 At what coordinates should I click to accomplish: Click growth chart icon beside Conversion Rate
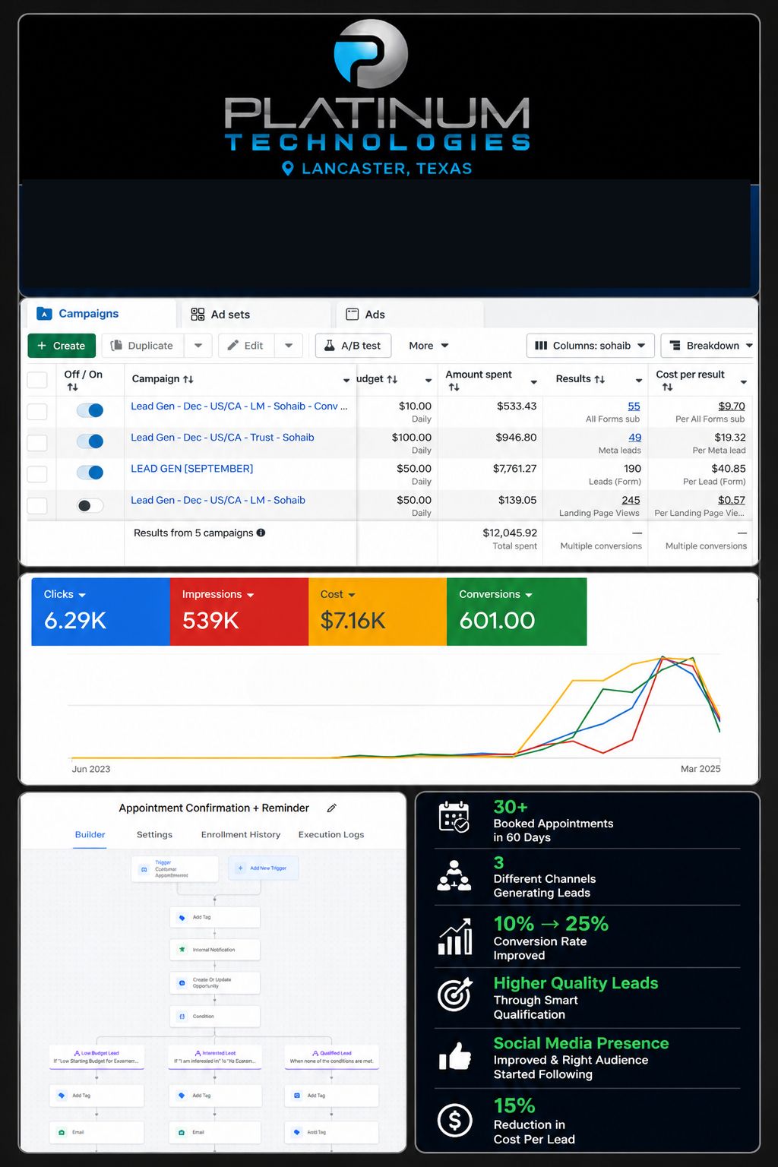click(x=454, y=938)
